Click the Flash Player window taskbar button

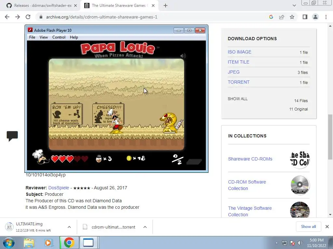coord(88,243)
